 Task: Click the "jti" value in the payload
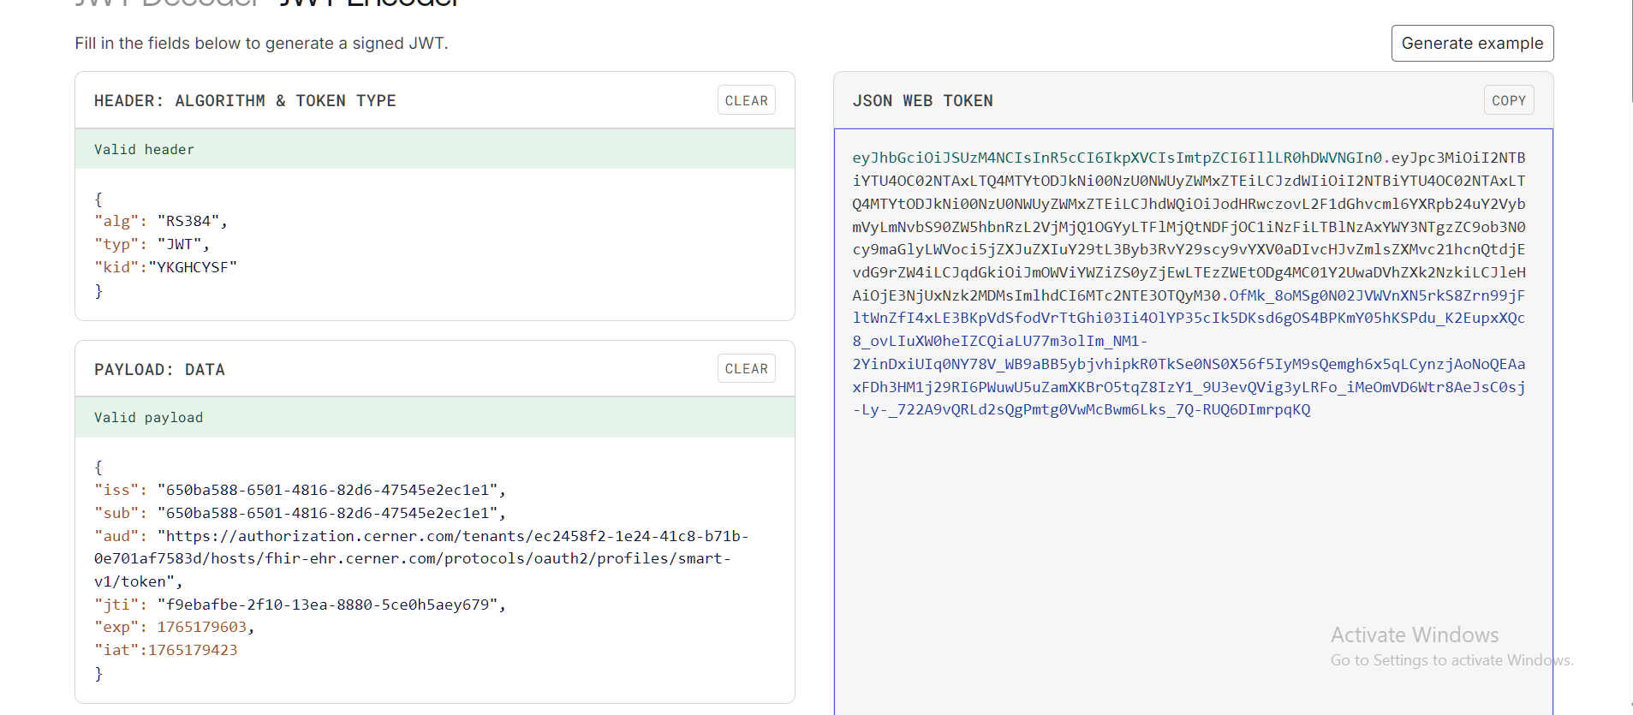click(326, 605)
